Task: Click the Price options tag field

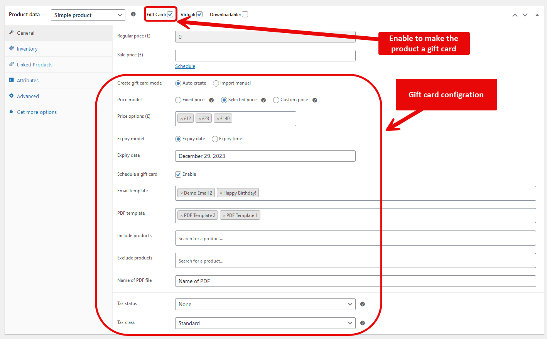Action: (236, 119)
